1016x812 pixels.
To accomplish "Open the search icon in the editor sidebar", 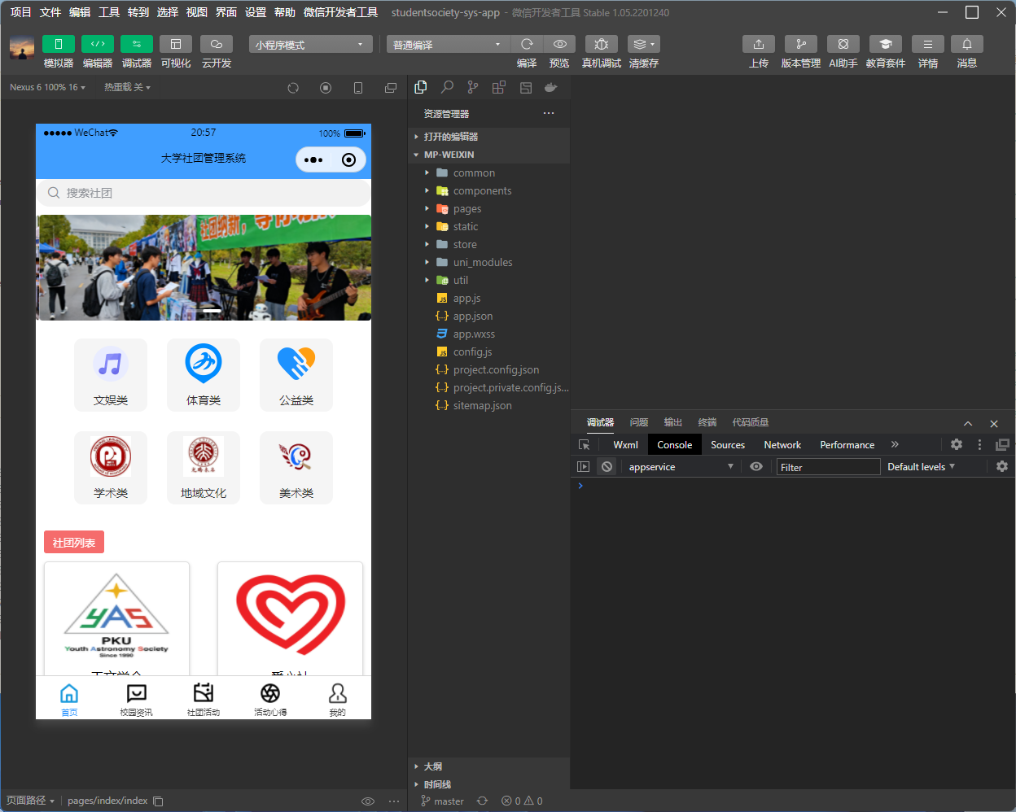I will tap(447, 87).
